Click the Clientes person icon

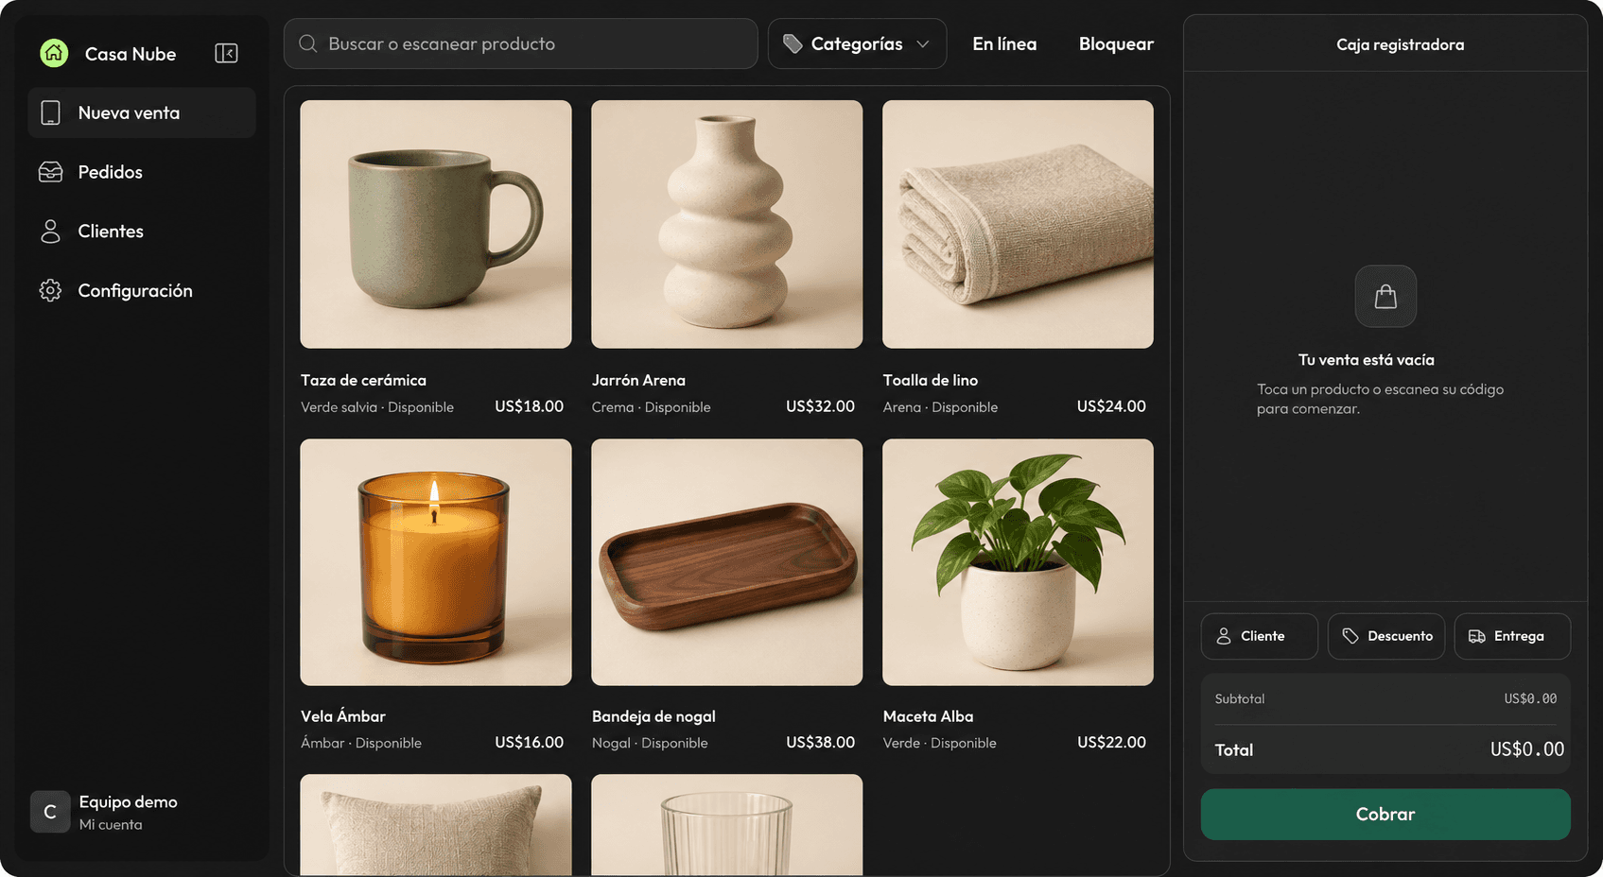[51, 232]
